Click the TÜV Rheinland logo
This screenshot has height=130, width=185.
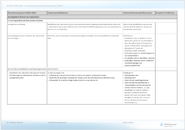[x=169, y=124]
